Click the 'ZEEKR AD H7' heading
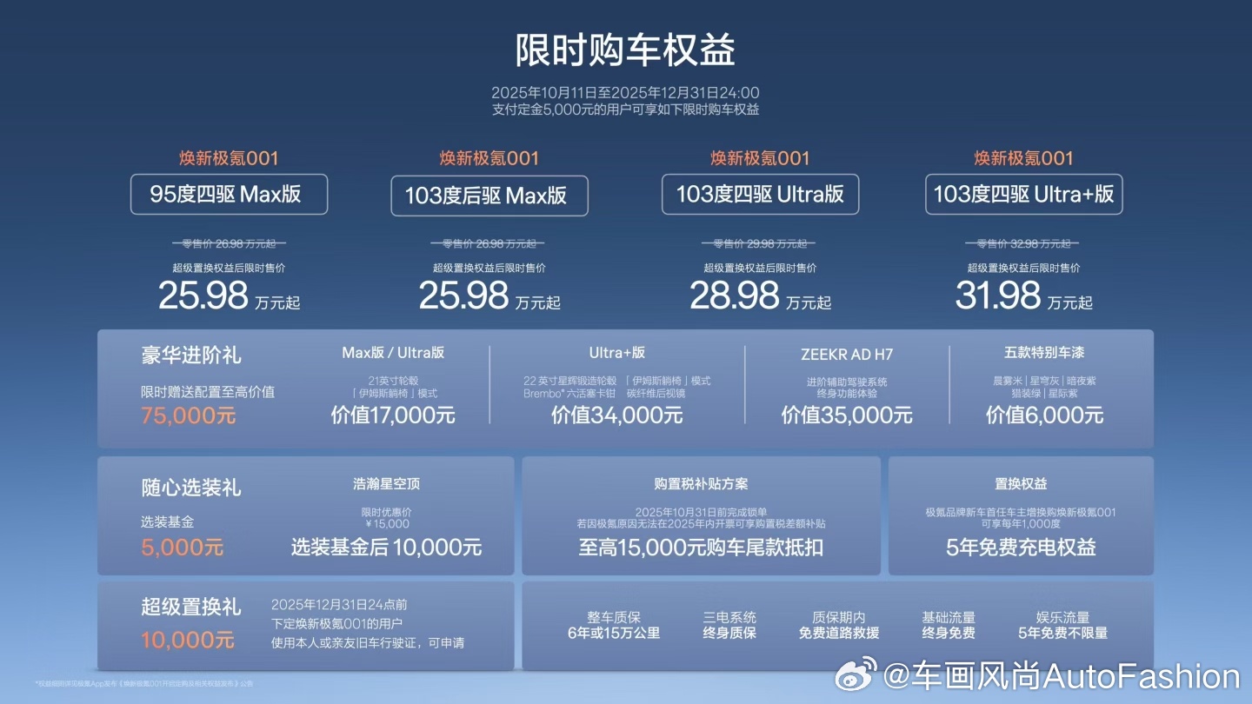 coord(847,355)
